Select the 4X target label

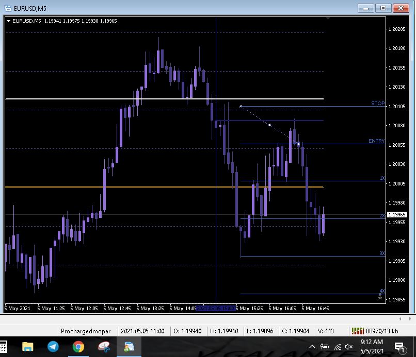[x=382, y=291]
